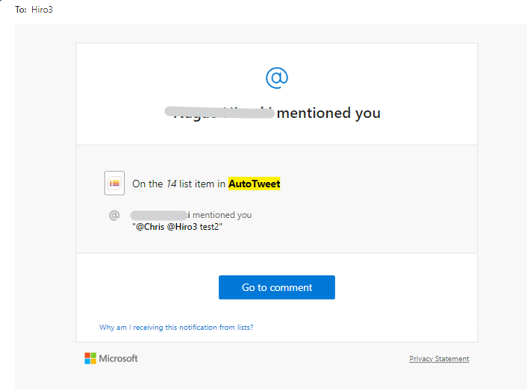Click the redacted name above the quoted comment
The image size is (530, 391).
(x=159, y=215)
